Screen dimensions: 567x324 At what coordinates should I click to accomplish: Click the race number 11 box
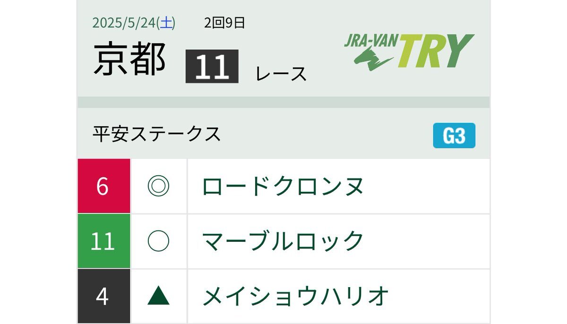(212, 66)
